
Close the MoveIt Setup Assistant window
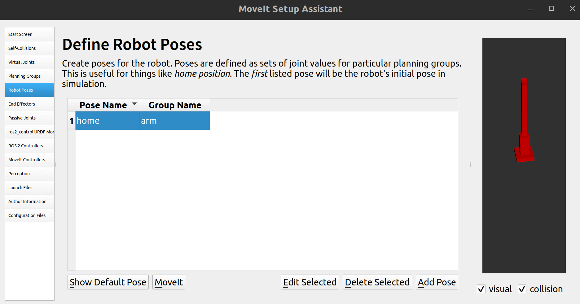point(572,9)
